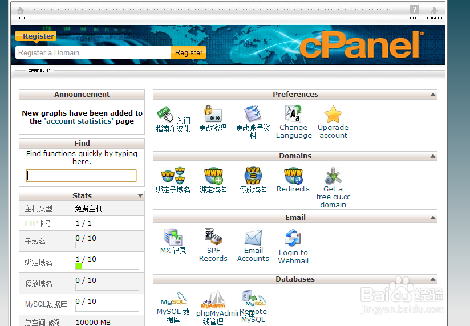Click the Announcement panel header
Screen dimensions: 470x326
click(82, 95)
